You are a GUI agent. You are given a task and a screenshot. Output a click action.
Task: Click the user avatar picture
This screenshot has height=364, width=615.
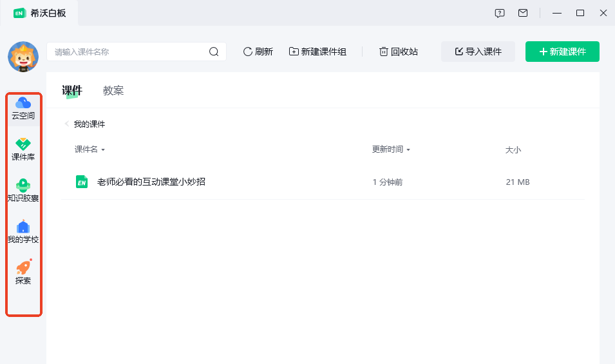[x=23, y=57]
